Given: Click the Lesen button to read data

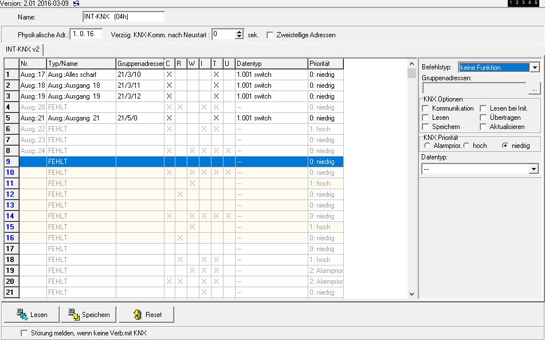Looking at the screenshot, I should pyautogui.click(x=32, y=314).
